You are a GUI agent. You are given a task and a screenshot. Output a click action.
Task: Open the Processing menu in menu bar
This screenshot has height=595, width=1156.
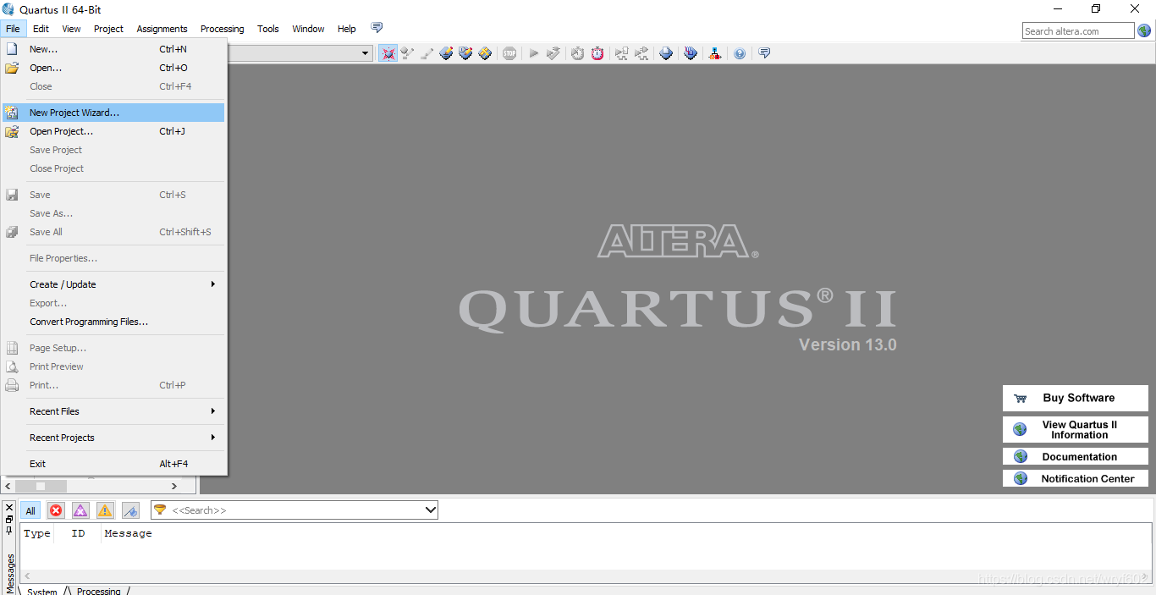tap(222, 29)
